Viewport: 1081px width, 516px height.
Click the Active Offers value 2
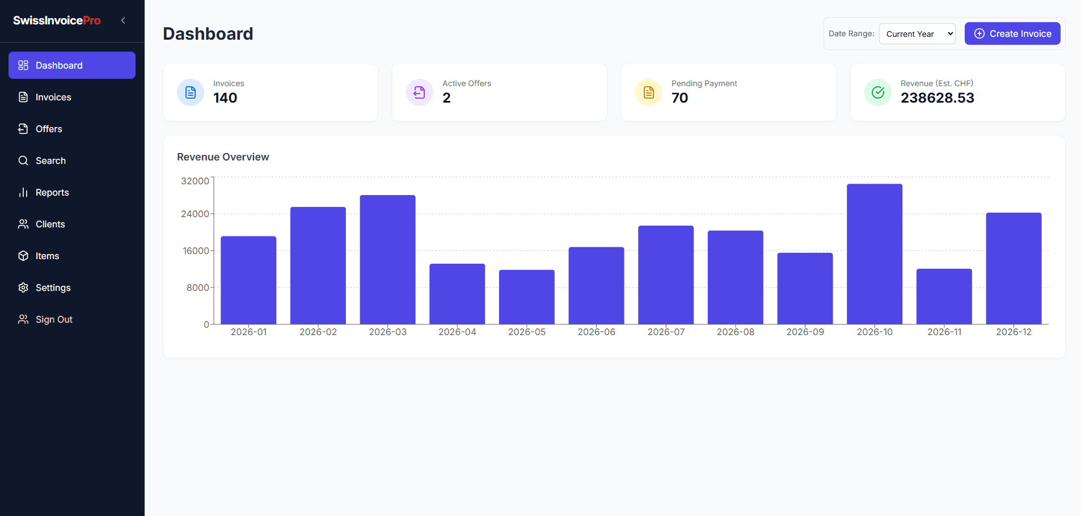[447, 98]
